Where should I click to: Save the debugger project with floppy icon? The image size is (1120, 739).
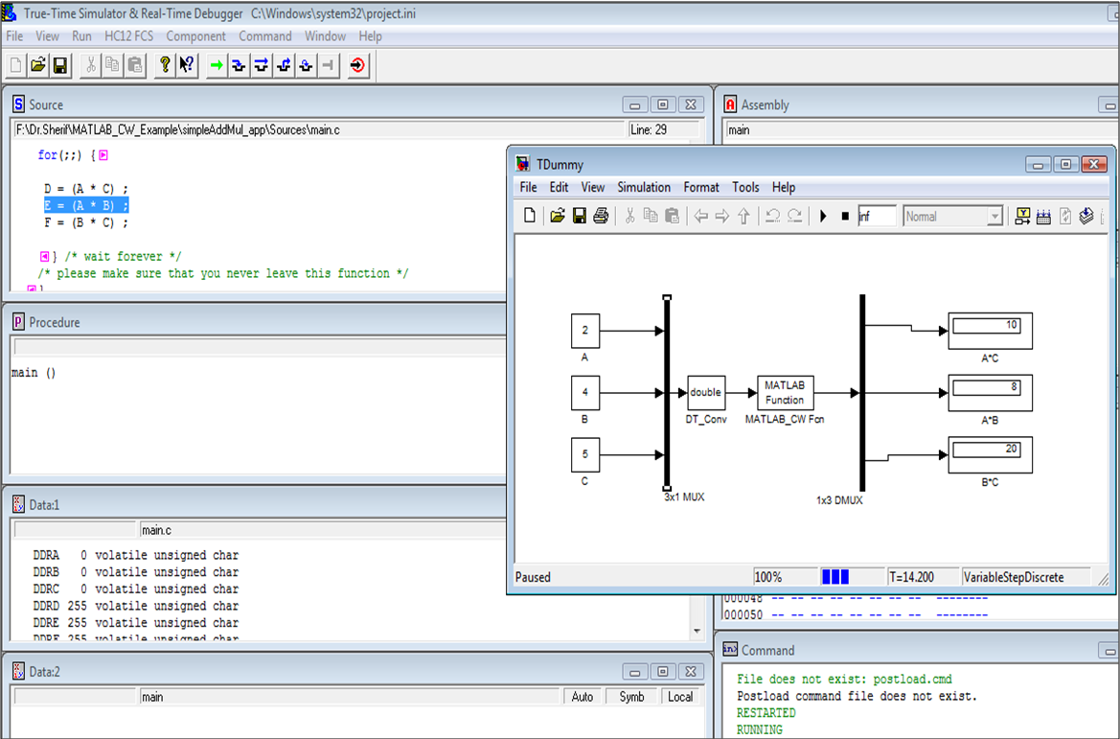(x=60, y=66)
